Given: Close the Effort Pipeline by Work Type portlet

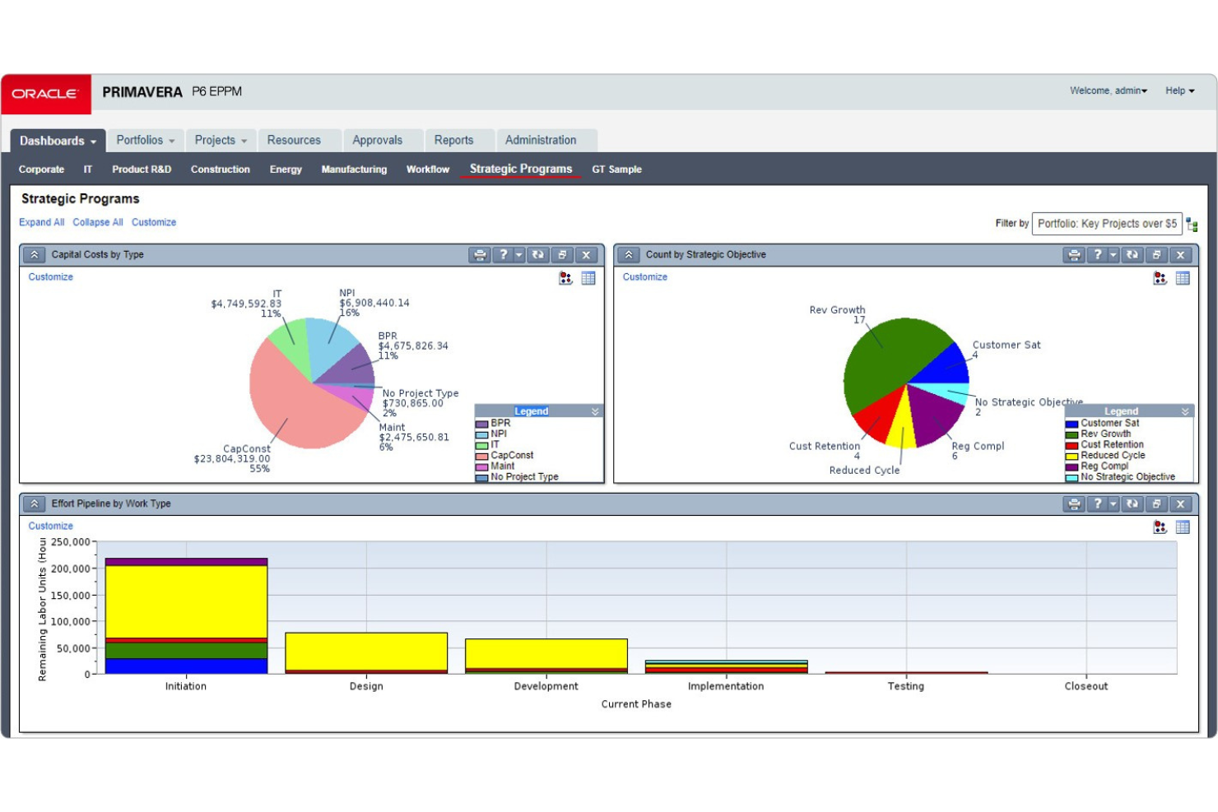Looking at the screenshot, I should coord(1180,504).
